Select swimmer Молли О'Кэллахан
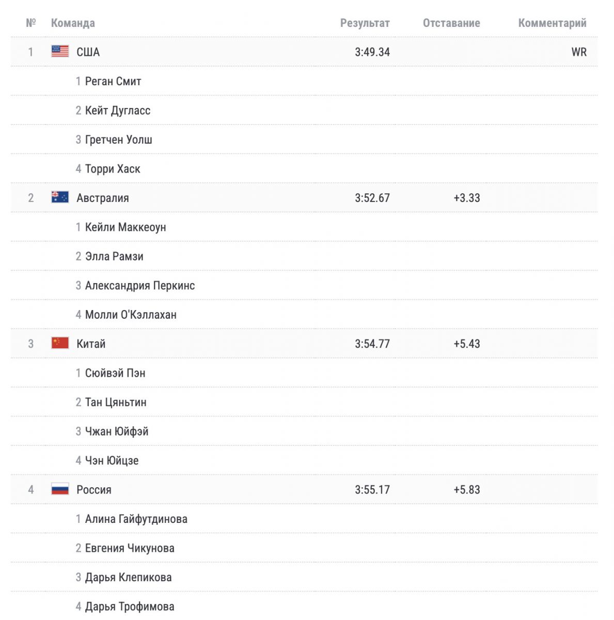This screenshot has height=620, width=614. click(x=131, y=314)
